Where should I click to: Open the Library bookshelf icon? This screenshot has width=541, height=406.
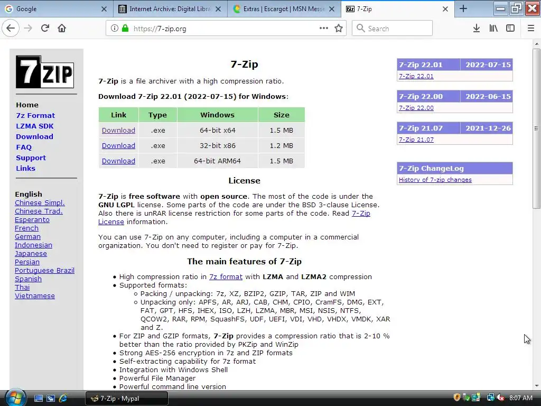[493, 29]
